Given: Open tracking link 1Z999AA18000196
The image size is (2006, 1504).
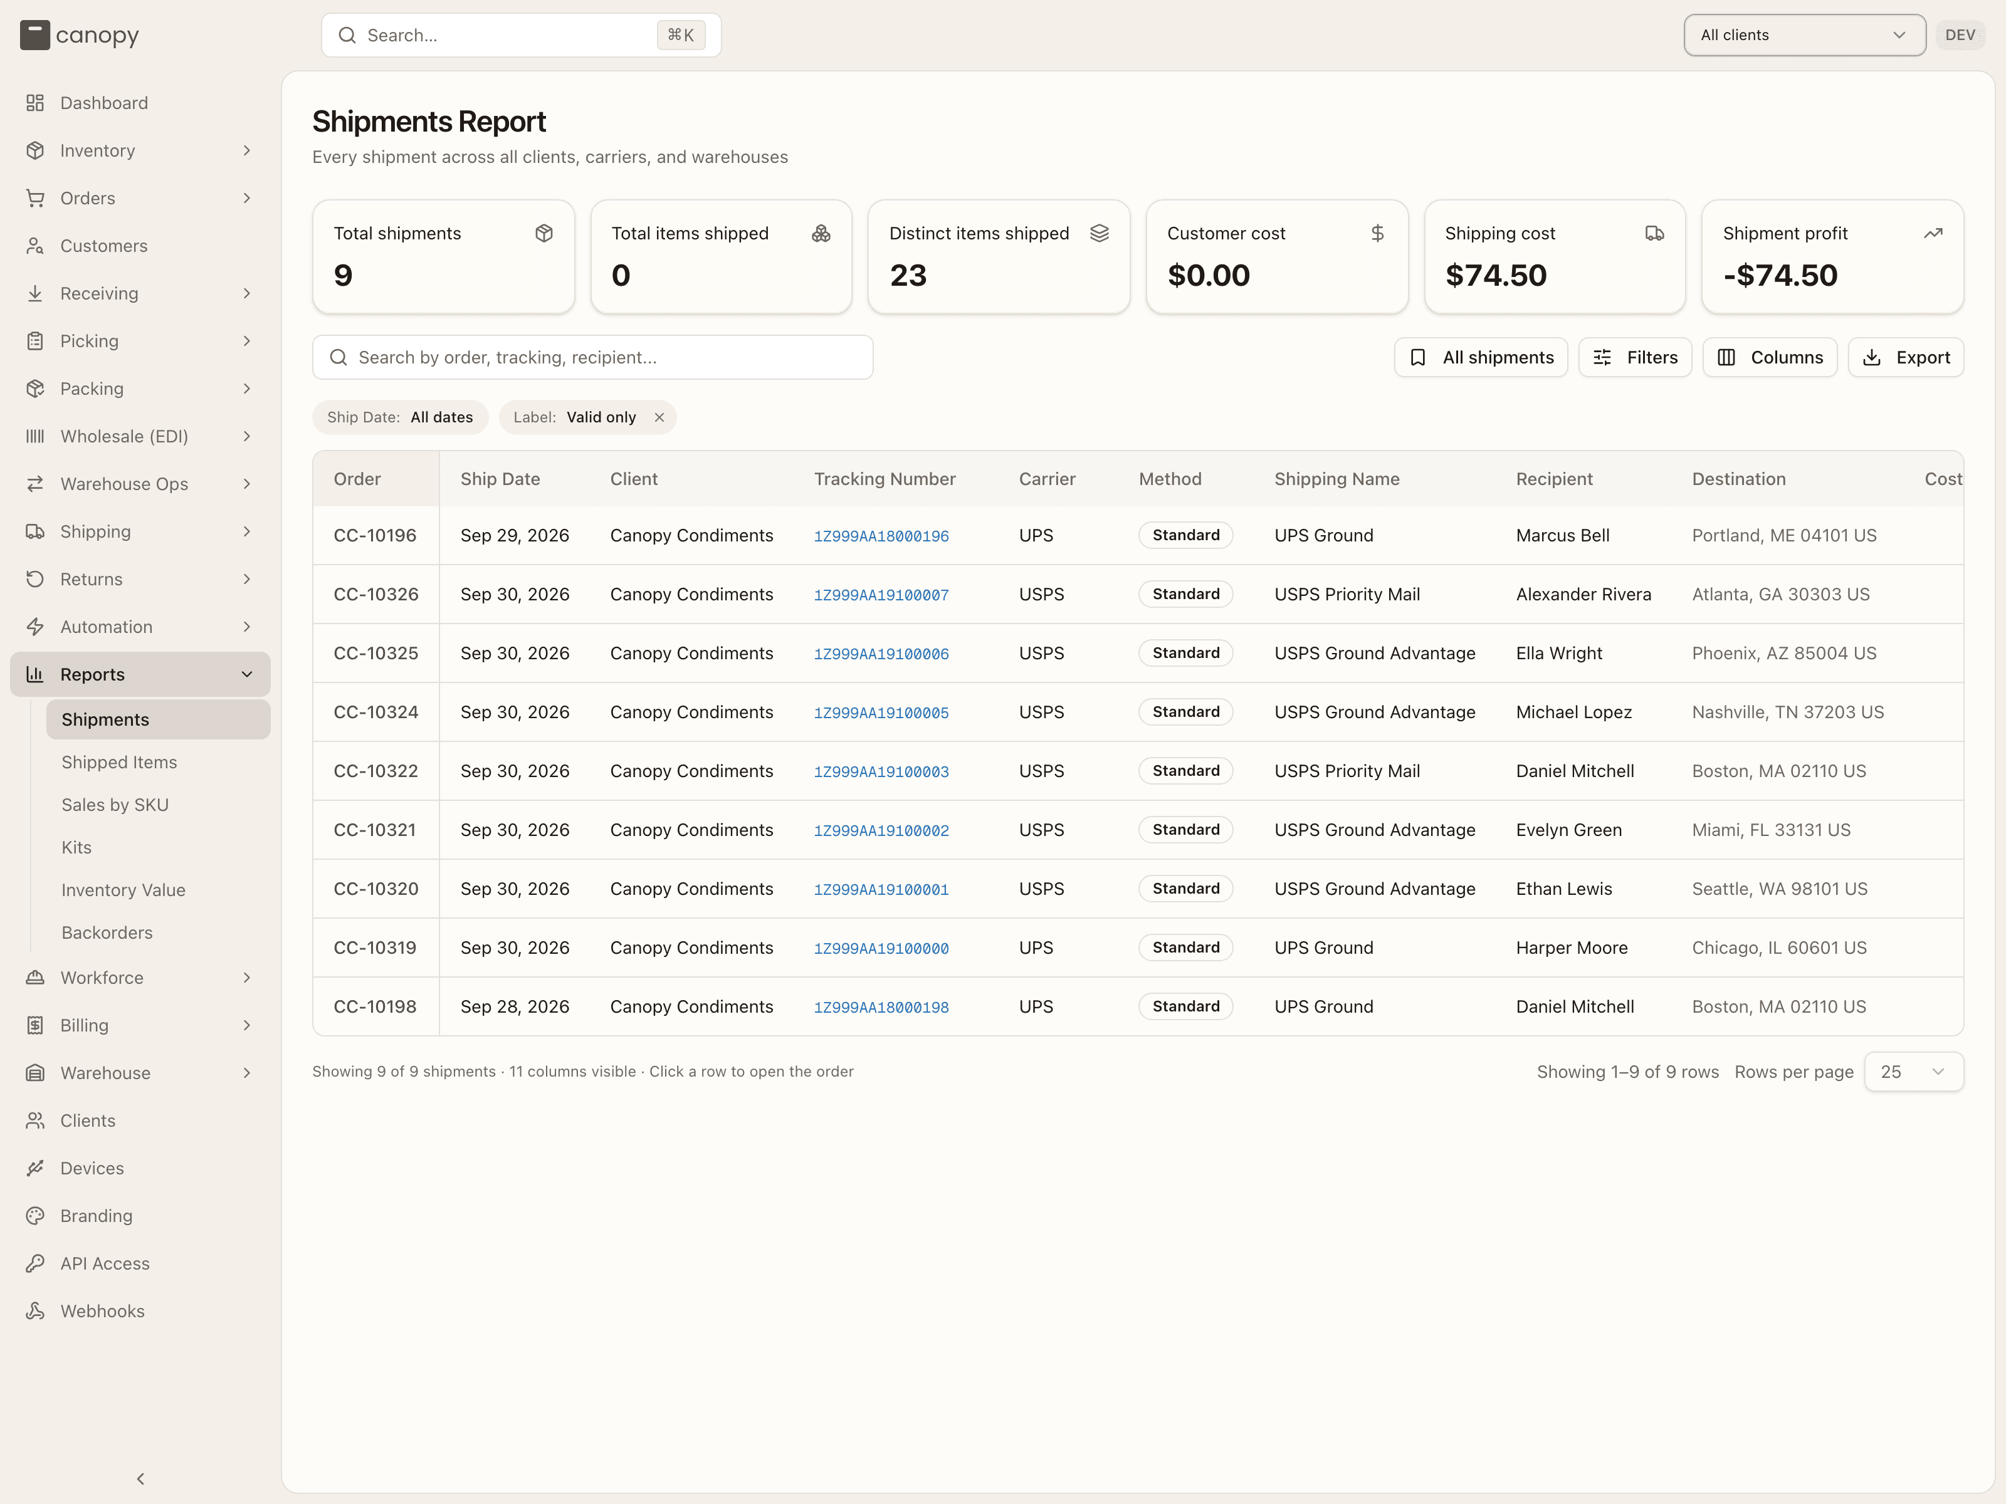Looking at the screenshot, I should (881, 536).
